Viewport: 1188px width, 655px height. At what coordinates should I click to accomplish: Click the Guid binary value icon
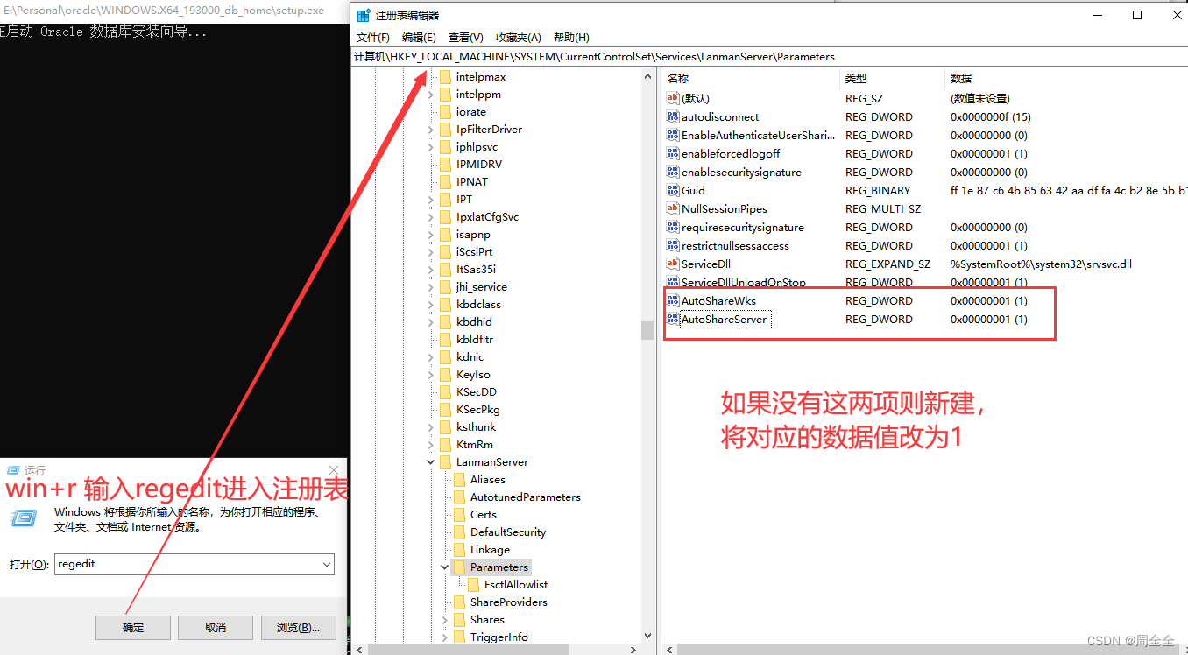tap(673, 191)
